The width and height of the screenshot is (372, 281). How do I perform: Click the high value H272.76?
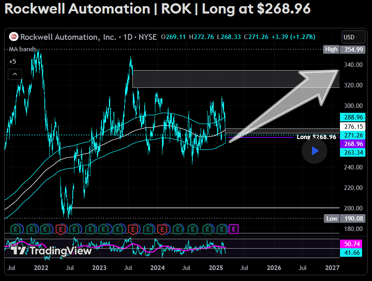click(x=201, y=37)
